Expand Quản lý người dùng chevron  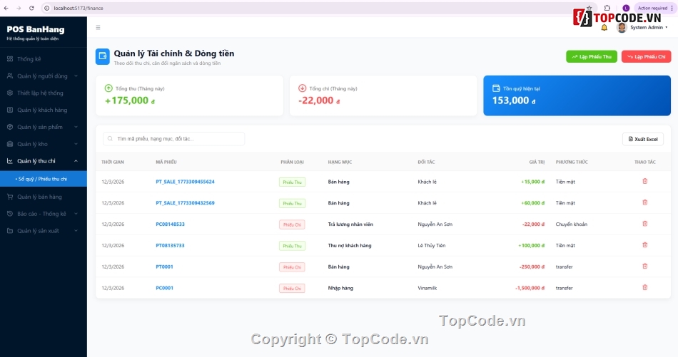76,76
